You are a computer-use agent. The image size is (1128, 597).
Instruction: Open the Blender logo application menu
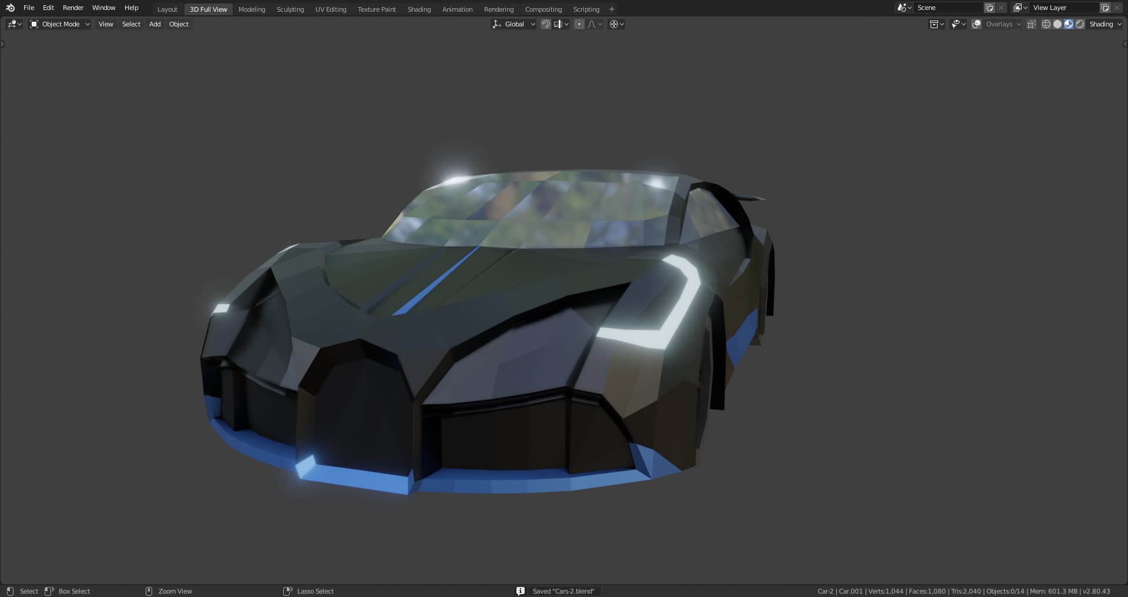[x=10, y=8]
